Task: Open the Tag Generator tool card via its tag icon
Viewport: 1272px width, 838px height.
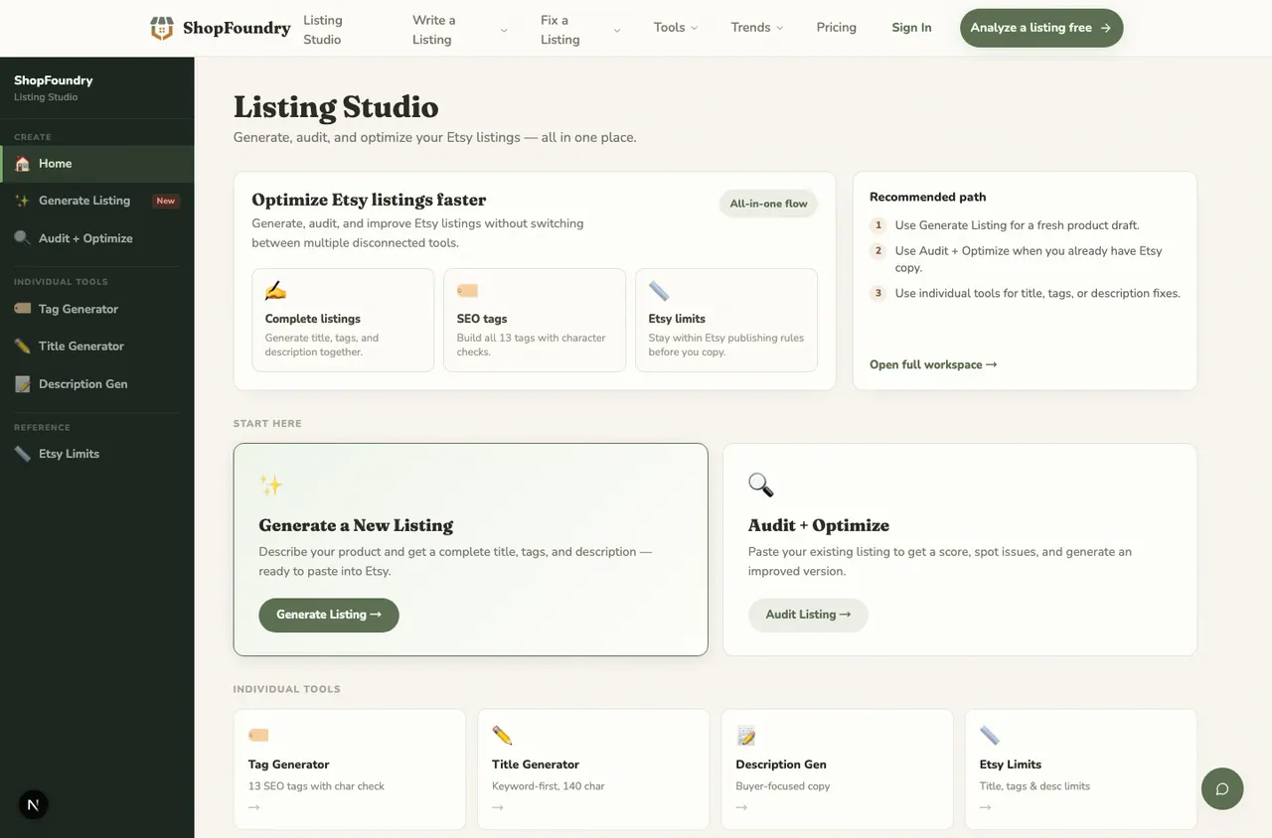Action: (258, 736)
